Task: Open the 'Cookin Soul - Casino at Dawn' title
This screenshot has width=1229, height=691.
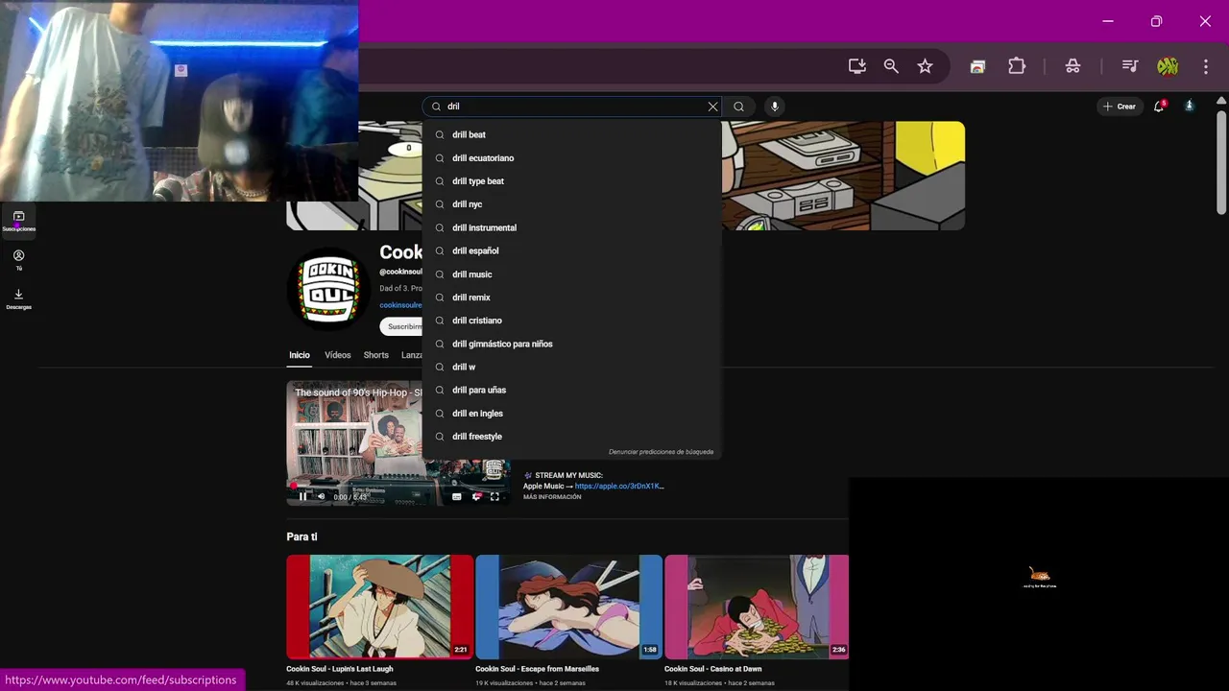Action: point(712,669)
